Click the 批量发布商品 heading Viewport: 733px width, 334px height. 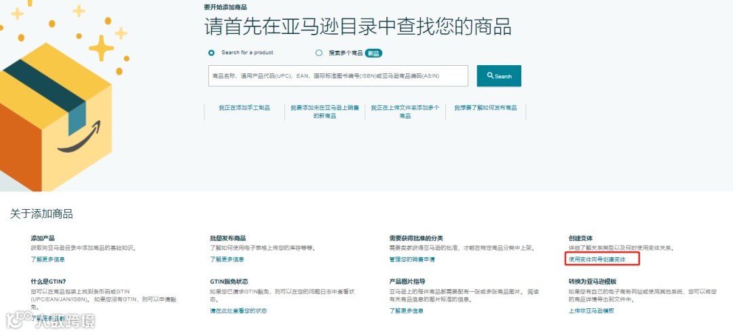tap(227, 238)
